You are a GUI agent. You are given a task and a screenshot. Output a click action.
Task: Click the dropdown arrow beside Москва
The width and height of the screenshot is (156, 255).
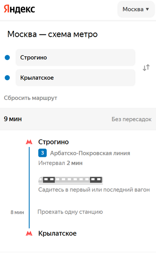147,9
